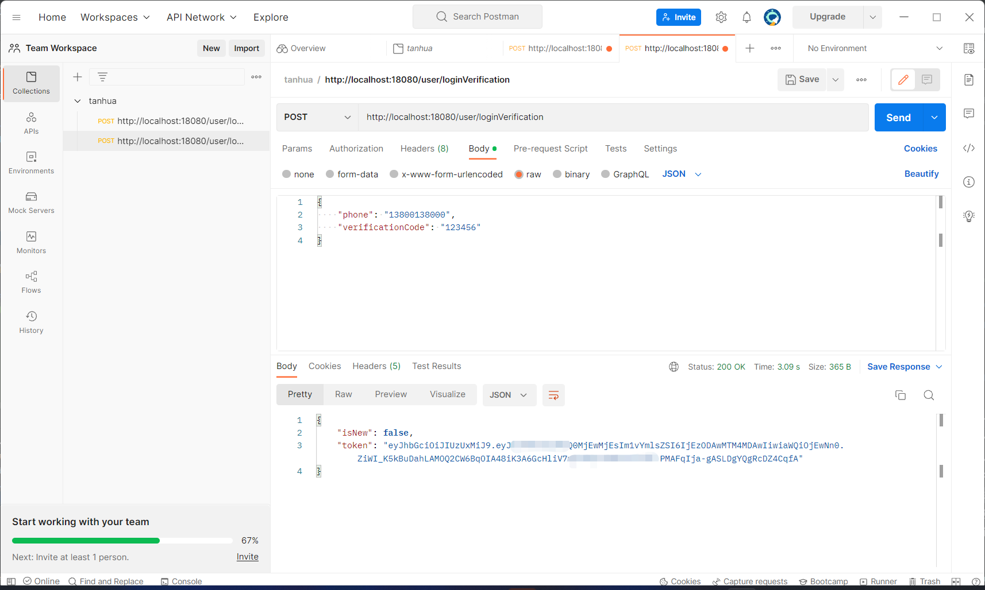985x590 pixels.
Task: Open the documentation pane icon
Action: tap(969, 80)
